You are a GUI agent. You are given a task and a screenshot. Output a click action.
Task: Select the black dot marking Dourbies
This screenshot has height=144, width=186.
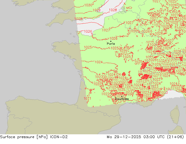point(122,96)
